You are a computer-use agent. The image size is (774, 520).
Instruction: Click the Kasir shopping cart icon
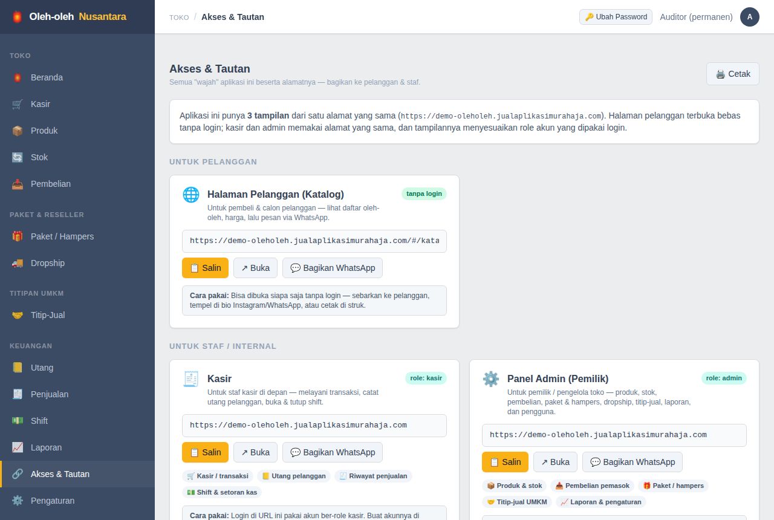click(x=18, y=104)
